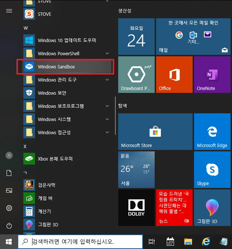Open Windows 보안 app
Image resolution: width=232 pixels, height=249 pixels.
point(67,93)
